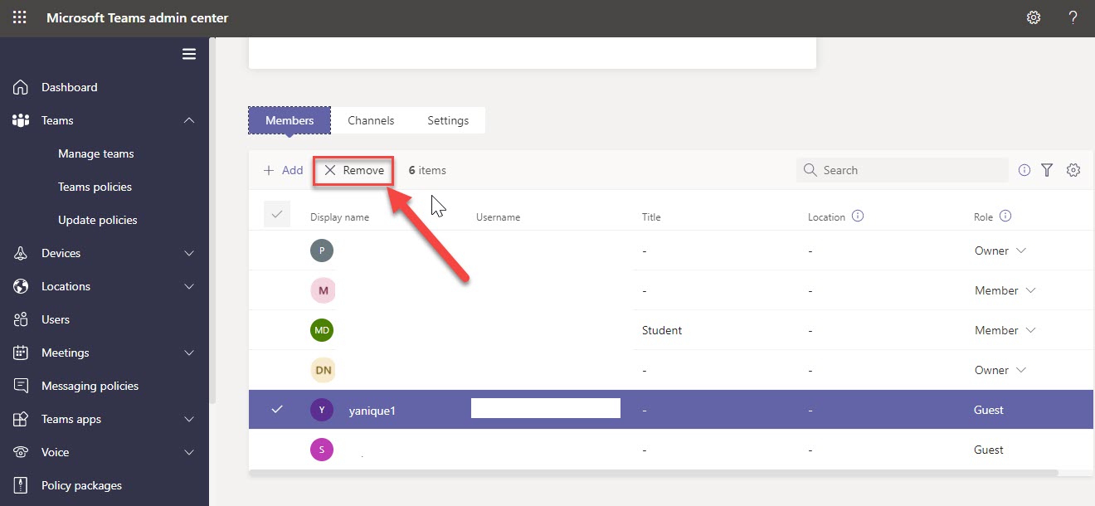Viewport: 1095px width, 506px height.
Task: Click the Meetings calendar icon
Action: coord(21,353)
